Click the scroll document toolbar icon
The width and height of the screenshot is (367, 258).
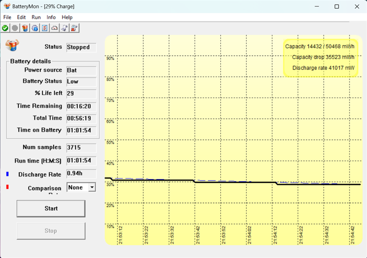click(x=65, y=28)
